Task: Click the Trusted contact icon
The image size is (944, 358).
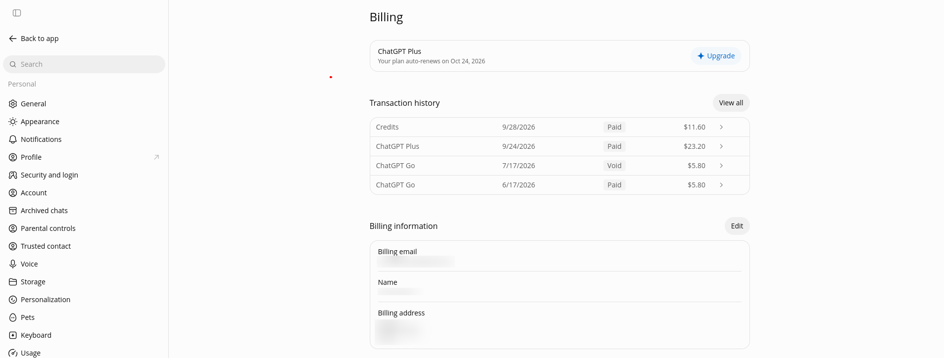Action: (x=13, y=246)
